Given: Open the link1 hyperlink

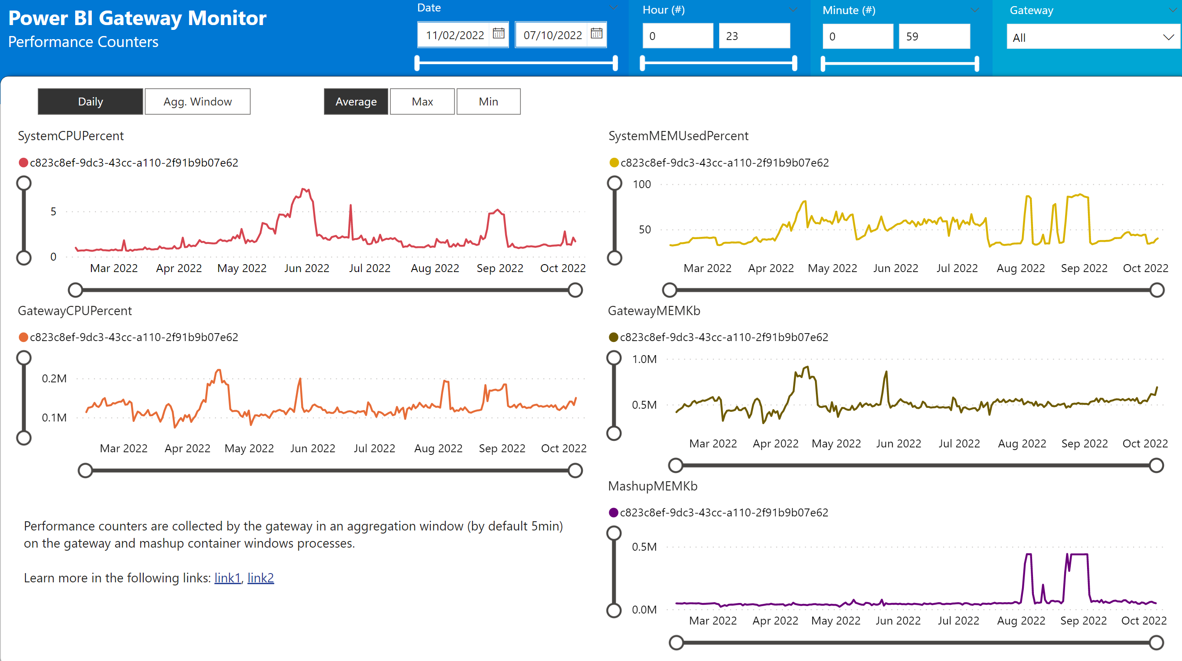Looking at the screenshot, I should tap(227, 578).
